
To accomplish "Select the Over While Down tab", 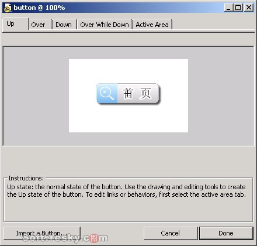I will [105, 25].
